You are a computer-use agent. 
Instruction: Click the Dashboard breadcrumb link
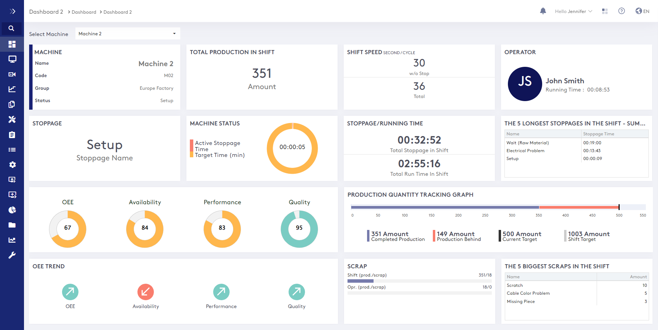84,12
